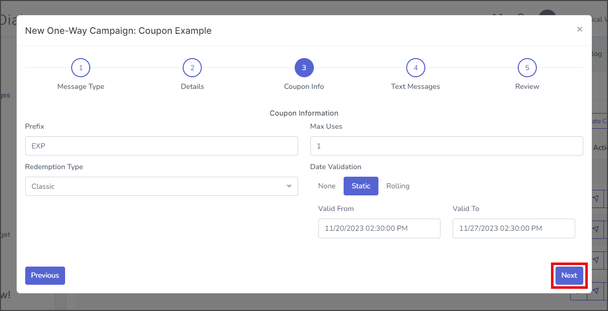Choose None for Date Validation
The image size is (608, 311).
pyautogui.click(x=327, y=186)
